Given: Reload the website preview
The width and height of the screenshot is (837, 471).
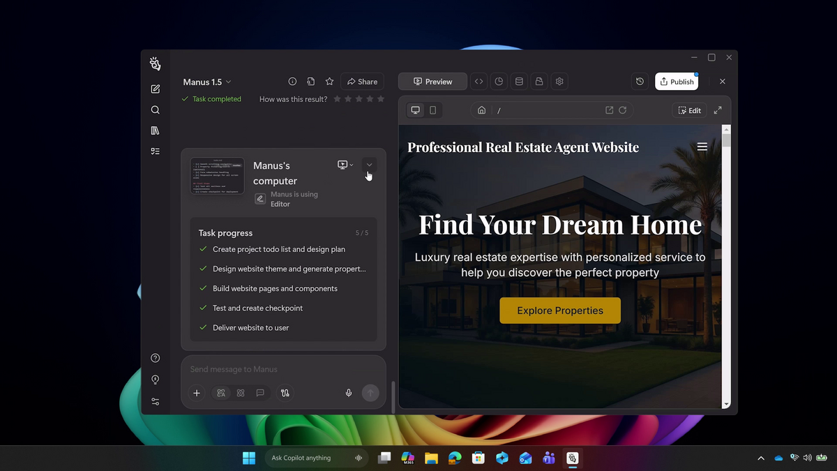Looking at the screenshot, I should [622, 110].
